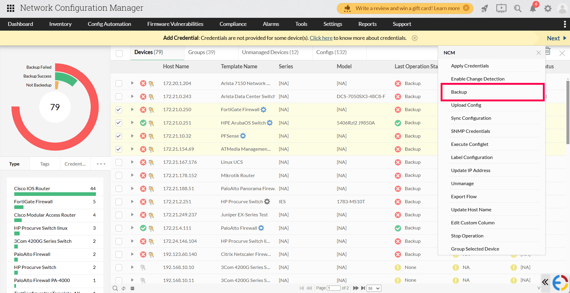Expand the row arrow for 172.21.10.32

pyautogui.click(x=132, y=136)
